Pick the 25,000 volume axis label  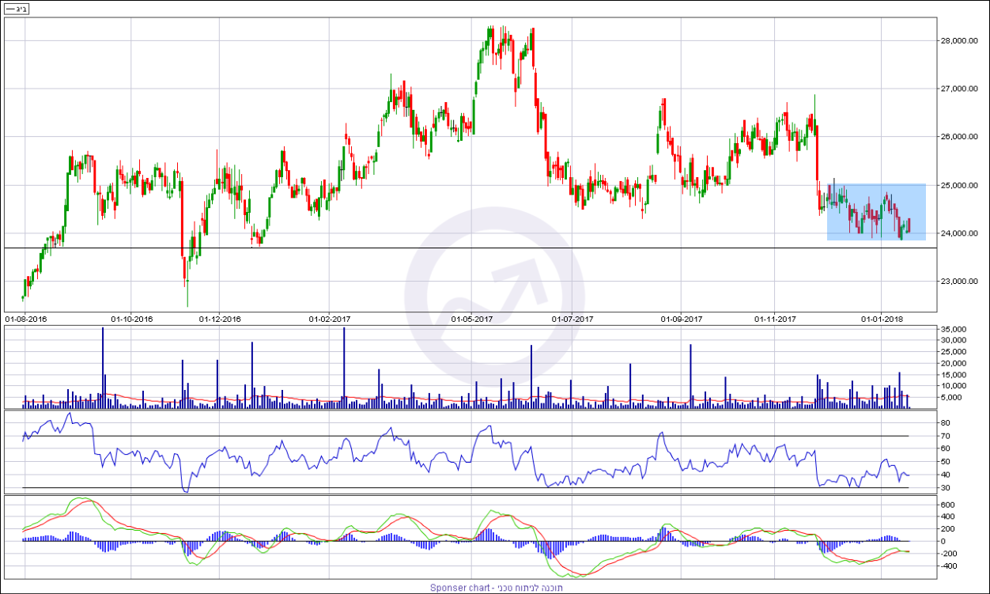(x=953, y=351)
